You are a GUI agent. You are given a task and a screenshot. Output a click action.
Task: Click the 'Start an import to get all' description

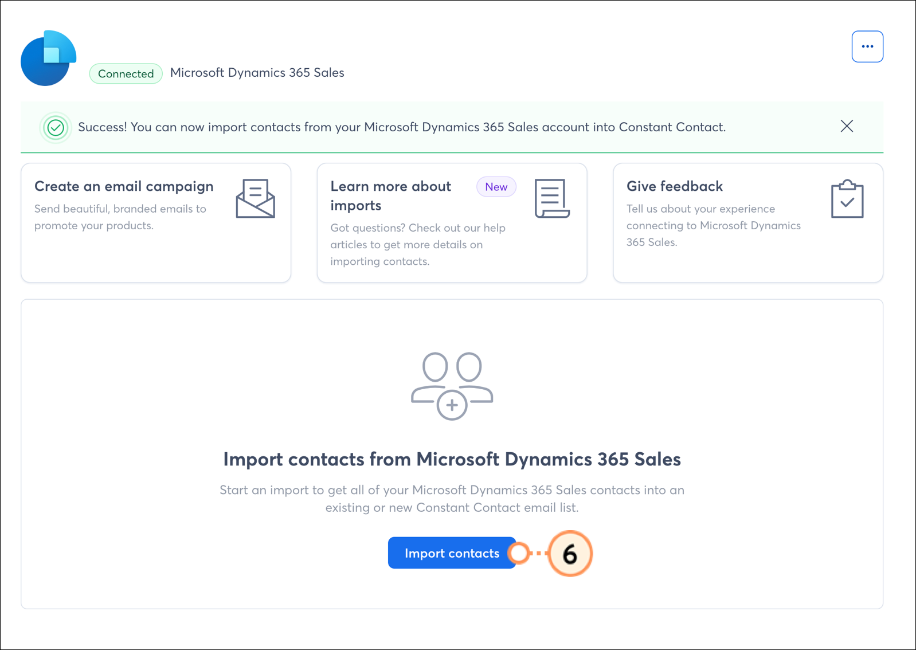click(x=452, y=499)
